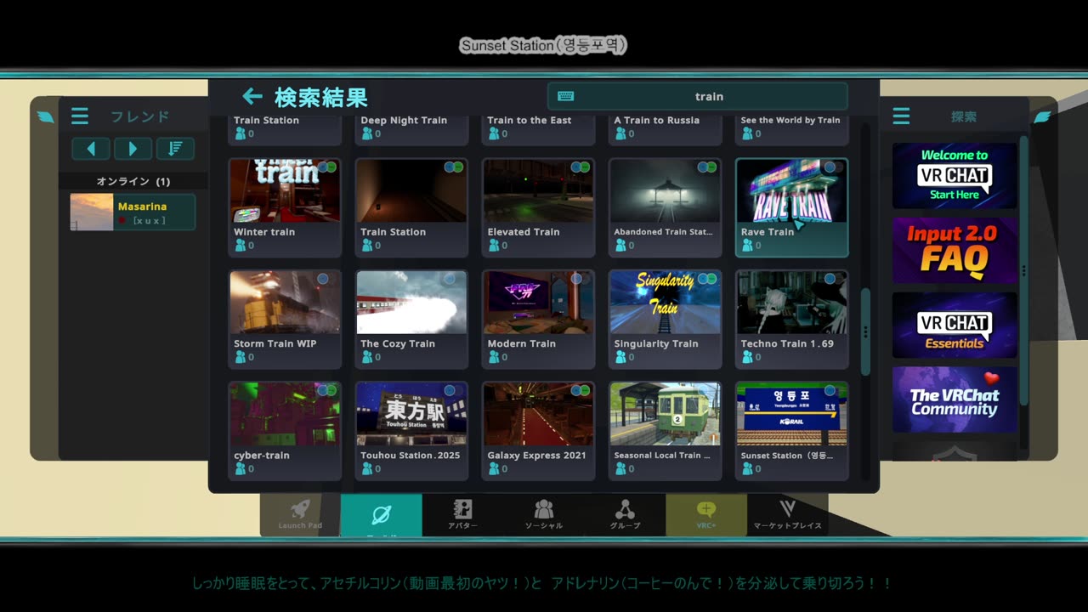Click wing icon left of friends panel
Viewport: 1088px width, 612px height.
coord(45,116)
